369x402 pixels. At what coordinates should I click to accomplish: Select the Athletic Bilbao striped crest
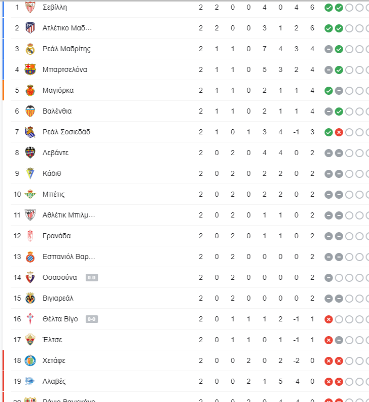click(x=30, y=215)
